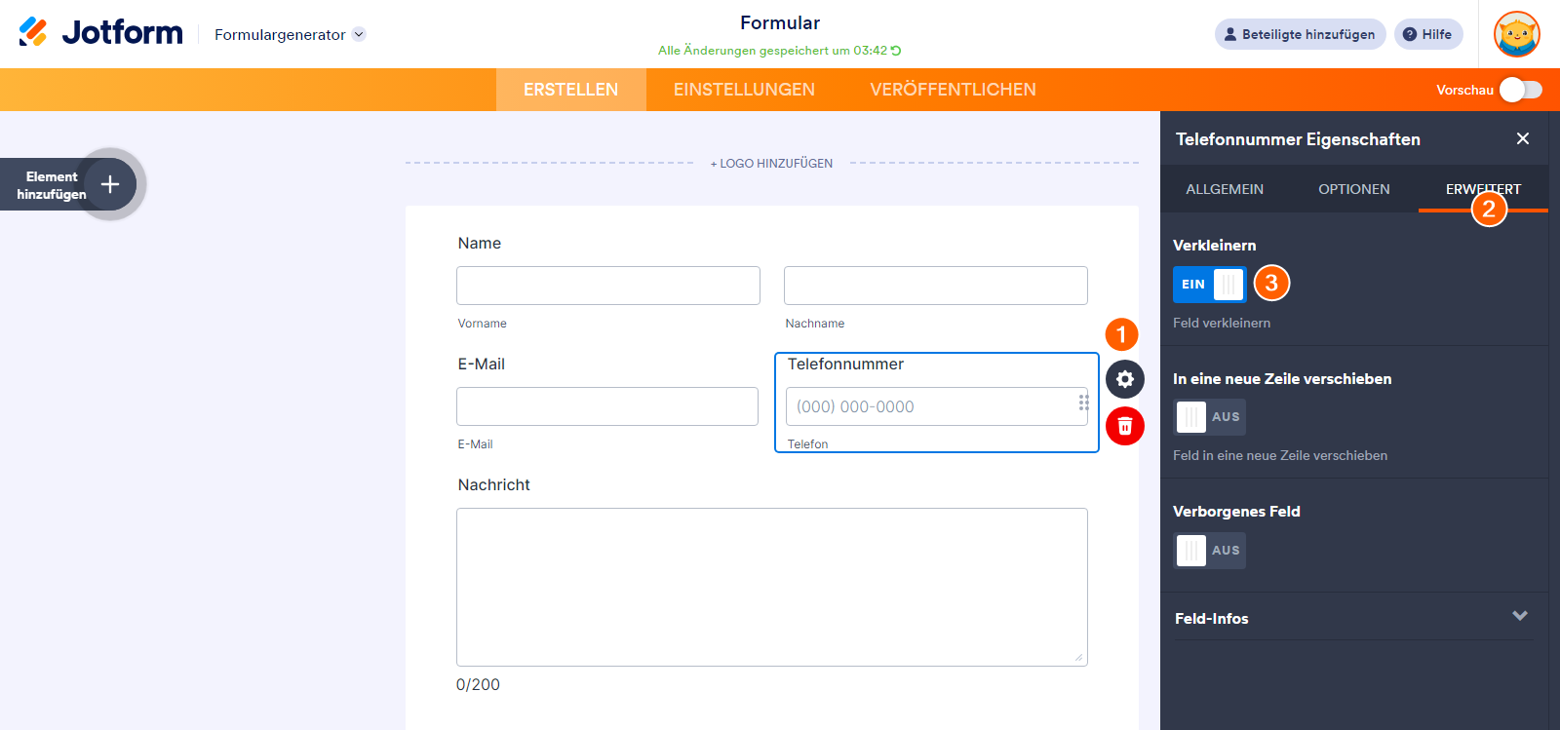Expand the Feld-Infos section
1560x730 pixels.
pos(1519,617)
